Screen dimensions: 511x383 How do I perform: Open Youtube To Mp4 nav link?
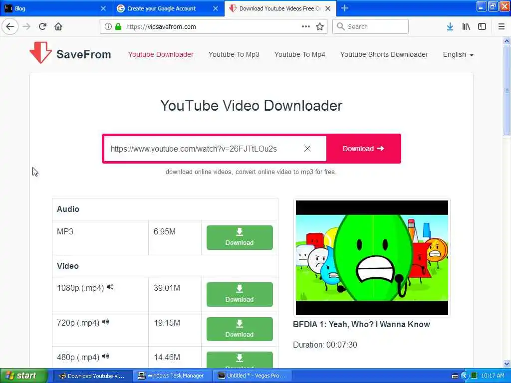(300, 54)
